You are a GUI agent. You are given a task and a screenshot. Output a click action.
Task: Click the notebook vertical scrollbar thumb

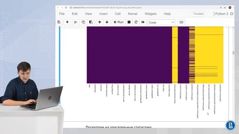(x=233, y=53)
